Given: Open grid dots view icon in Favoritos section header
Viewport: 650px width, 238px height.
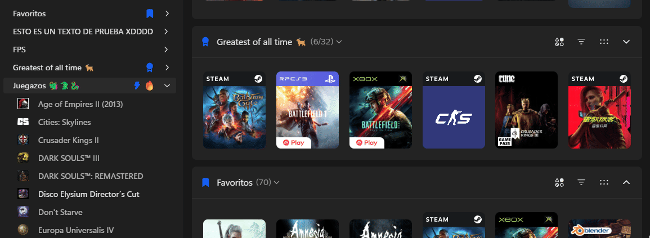Looking at the screenshot, I should [604, 182].
